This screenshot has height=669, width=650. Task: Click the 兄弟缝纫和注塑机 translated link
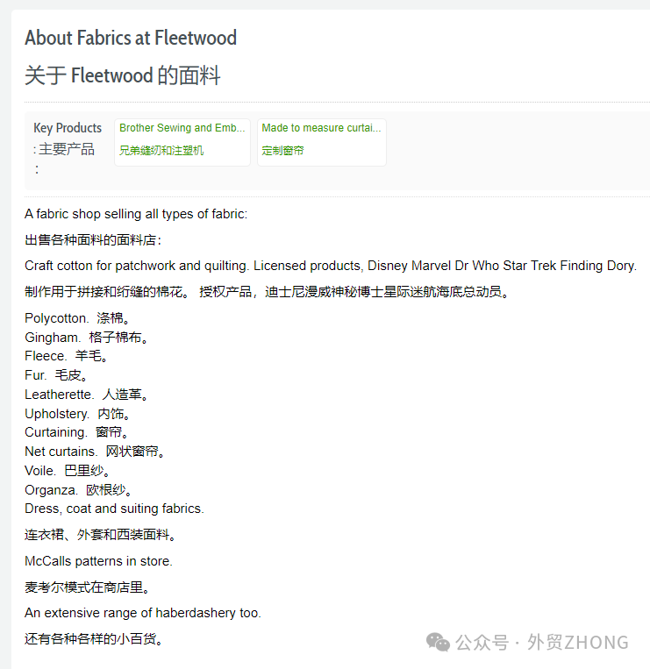(161, 151)
